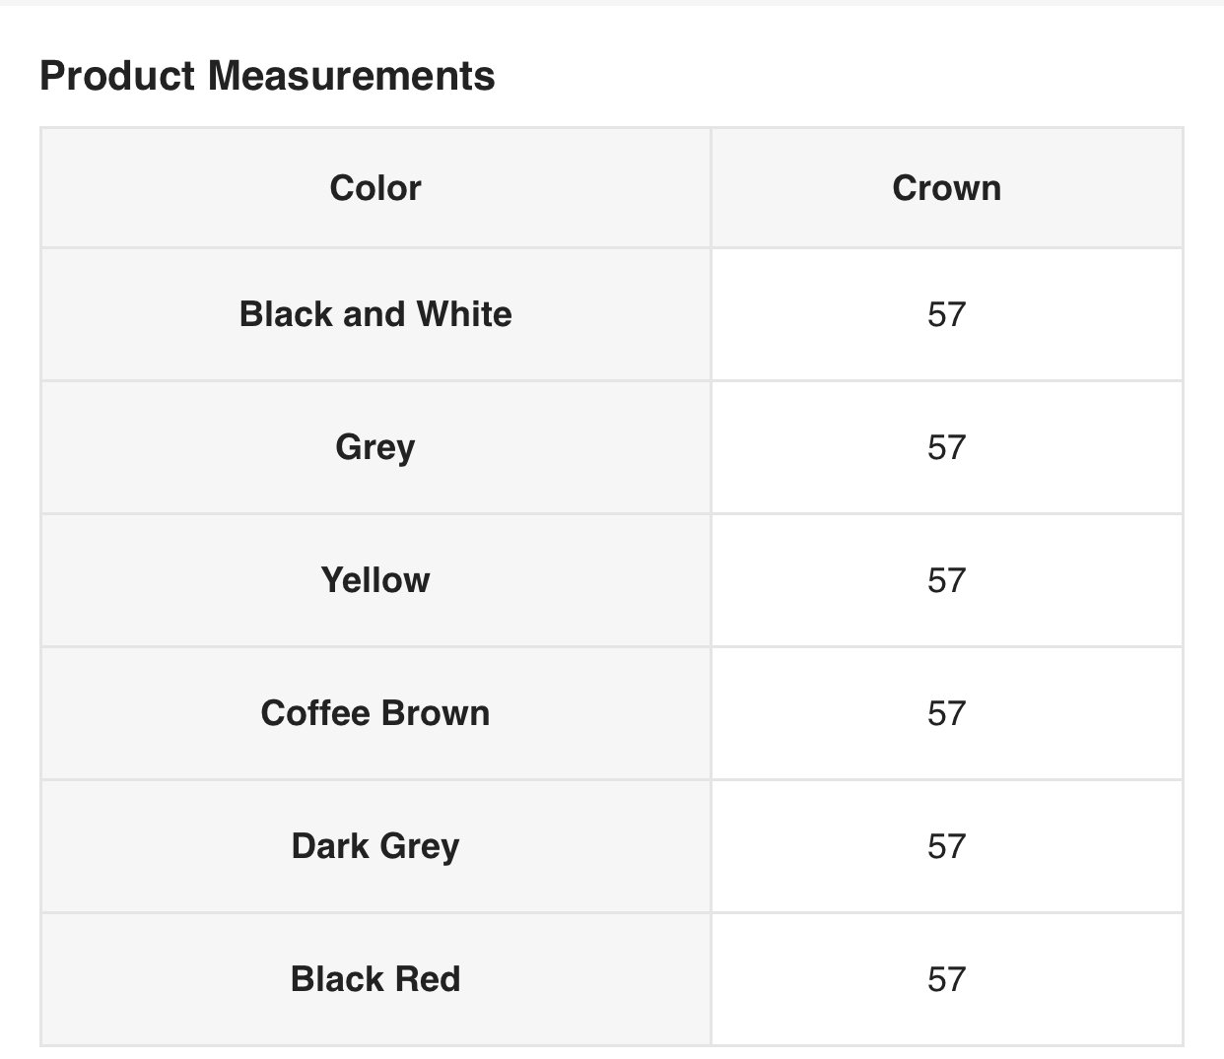Click the Black and White color cell

tap(375, 314)
